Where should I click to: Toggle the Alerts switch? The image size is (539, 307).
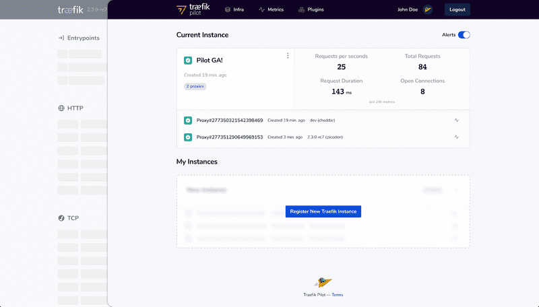[464, 35]
